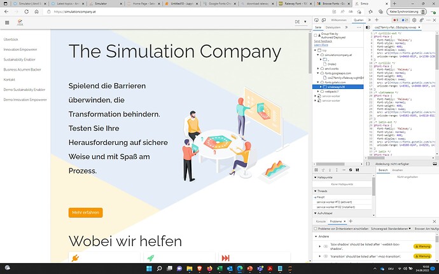Image resolution: width=439 pixels, height=274 pixels.
Task: Check Probleme von Drittanbietern einschließen
Action: point(316,229)
